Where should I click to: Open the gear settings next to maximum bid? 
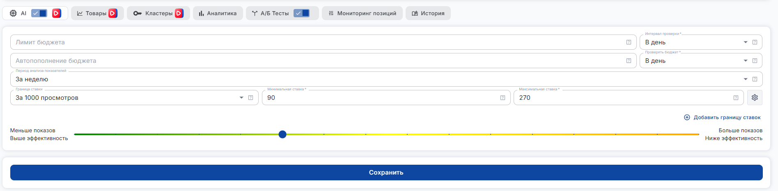tap(755, 97)
